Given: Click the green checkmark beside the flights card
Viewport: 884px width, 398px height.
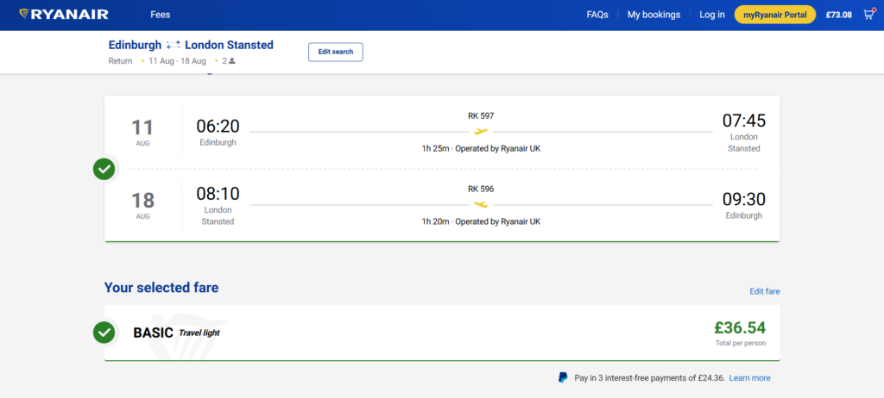Looking at the screenshot, I should pos(104,168).
